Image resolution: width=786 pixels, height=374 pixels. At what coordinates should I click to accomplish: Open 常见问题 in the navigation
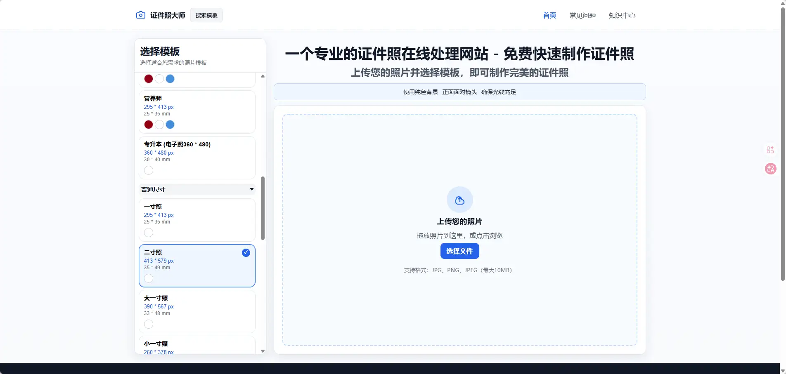point(582,15)
